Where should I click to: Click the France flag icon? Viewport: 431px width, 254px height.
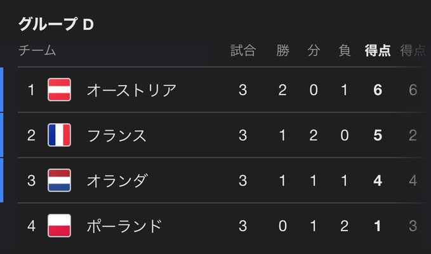tap(59, 135)
